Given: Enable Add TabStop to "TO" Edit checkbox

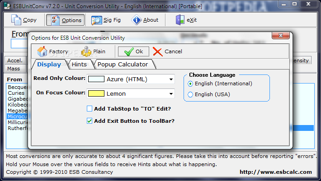Looking at the screenshot, I should 90,108.
